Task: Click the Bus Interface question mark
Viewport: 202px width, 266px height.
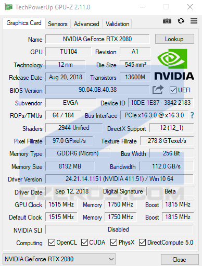Action: coord(192,115)
